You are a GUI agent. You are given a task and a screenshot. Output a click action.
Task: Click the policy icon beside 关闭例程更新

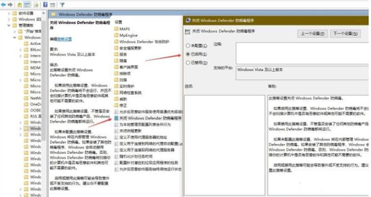point(116,131)
